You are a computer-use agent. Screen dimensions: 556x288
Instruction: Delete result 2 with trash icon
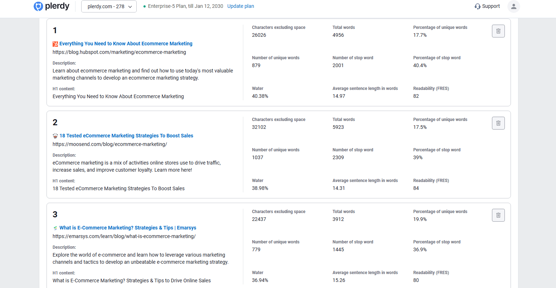click(x=498, y=123)
